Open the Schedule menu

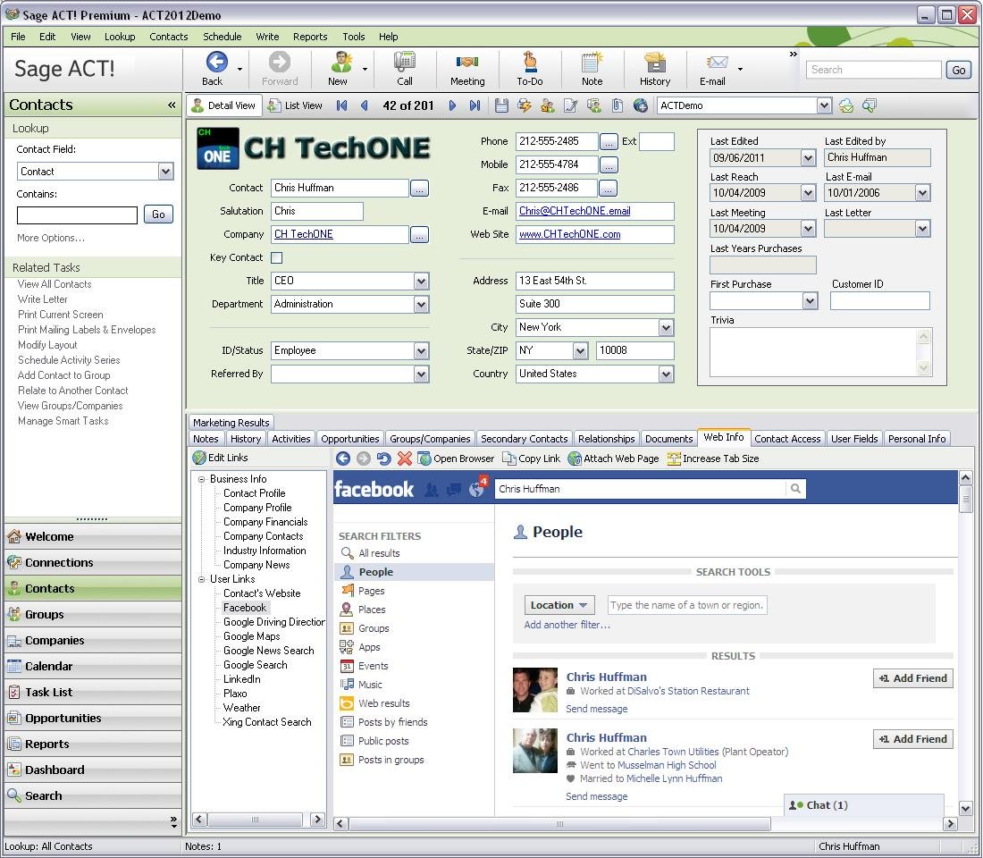point(222,37)
